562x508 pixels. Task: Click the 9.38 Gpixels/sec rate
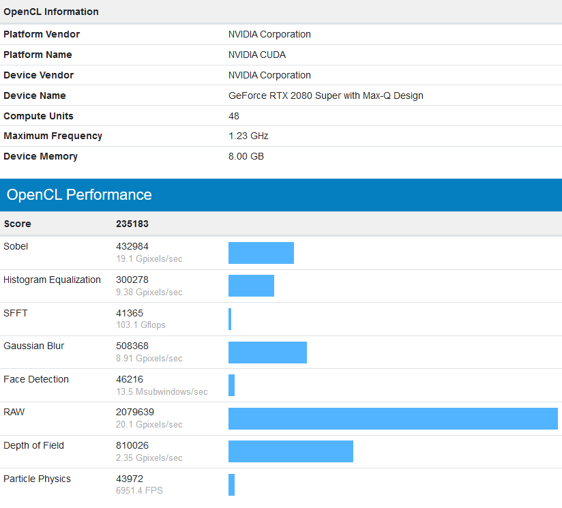click(149, 292)
